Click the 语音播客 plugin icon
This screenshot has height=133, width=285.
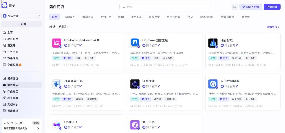coord(135,84)
